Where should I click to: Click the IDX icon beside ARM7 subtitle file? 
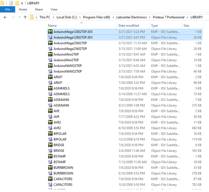click(x=50, y=77)
